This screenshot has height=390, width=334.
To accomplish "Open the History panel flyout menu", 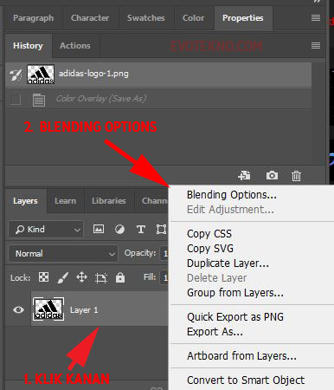I will click(x=316, y=46).
